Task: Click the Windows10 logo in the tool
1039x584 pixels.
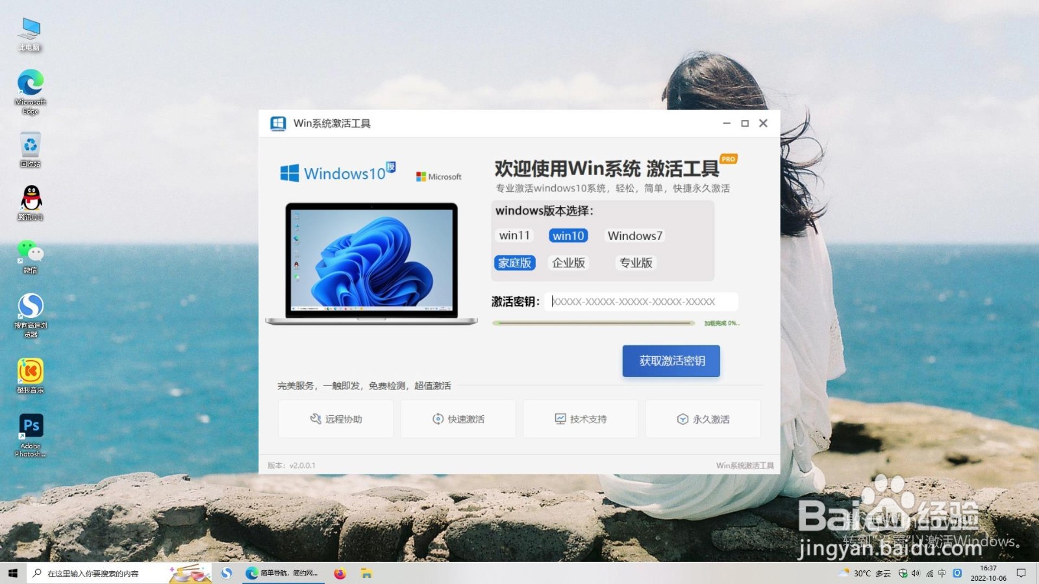Action: [x=338, y=173]
